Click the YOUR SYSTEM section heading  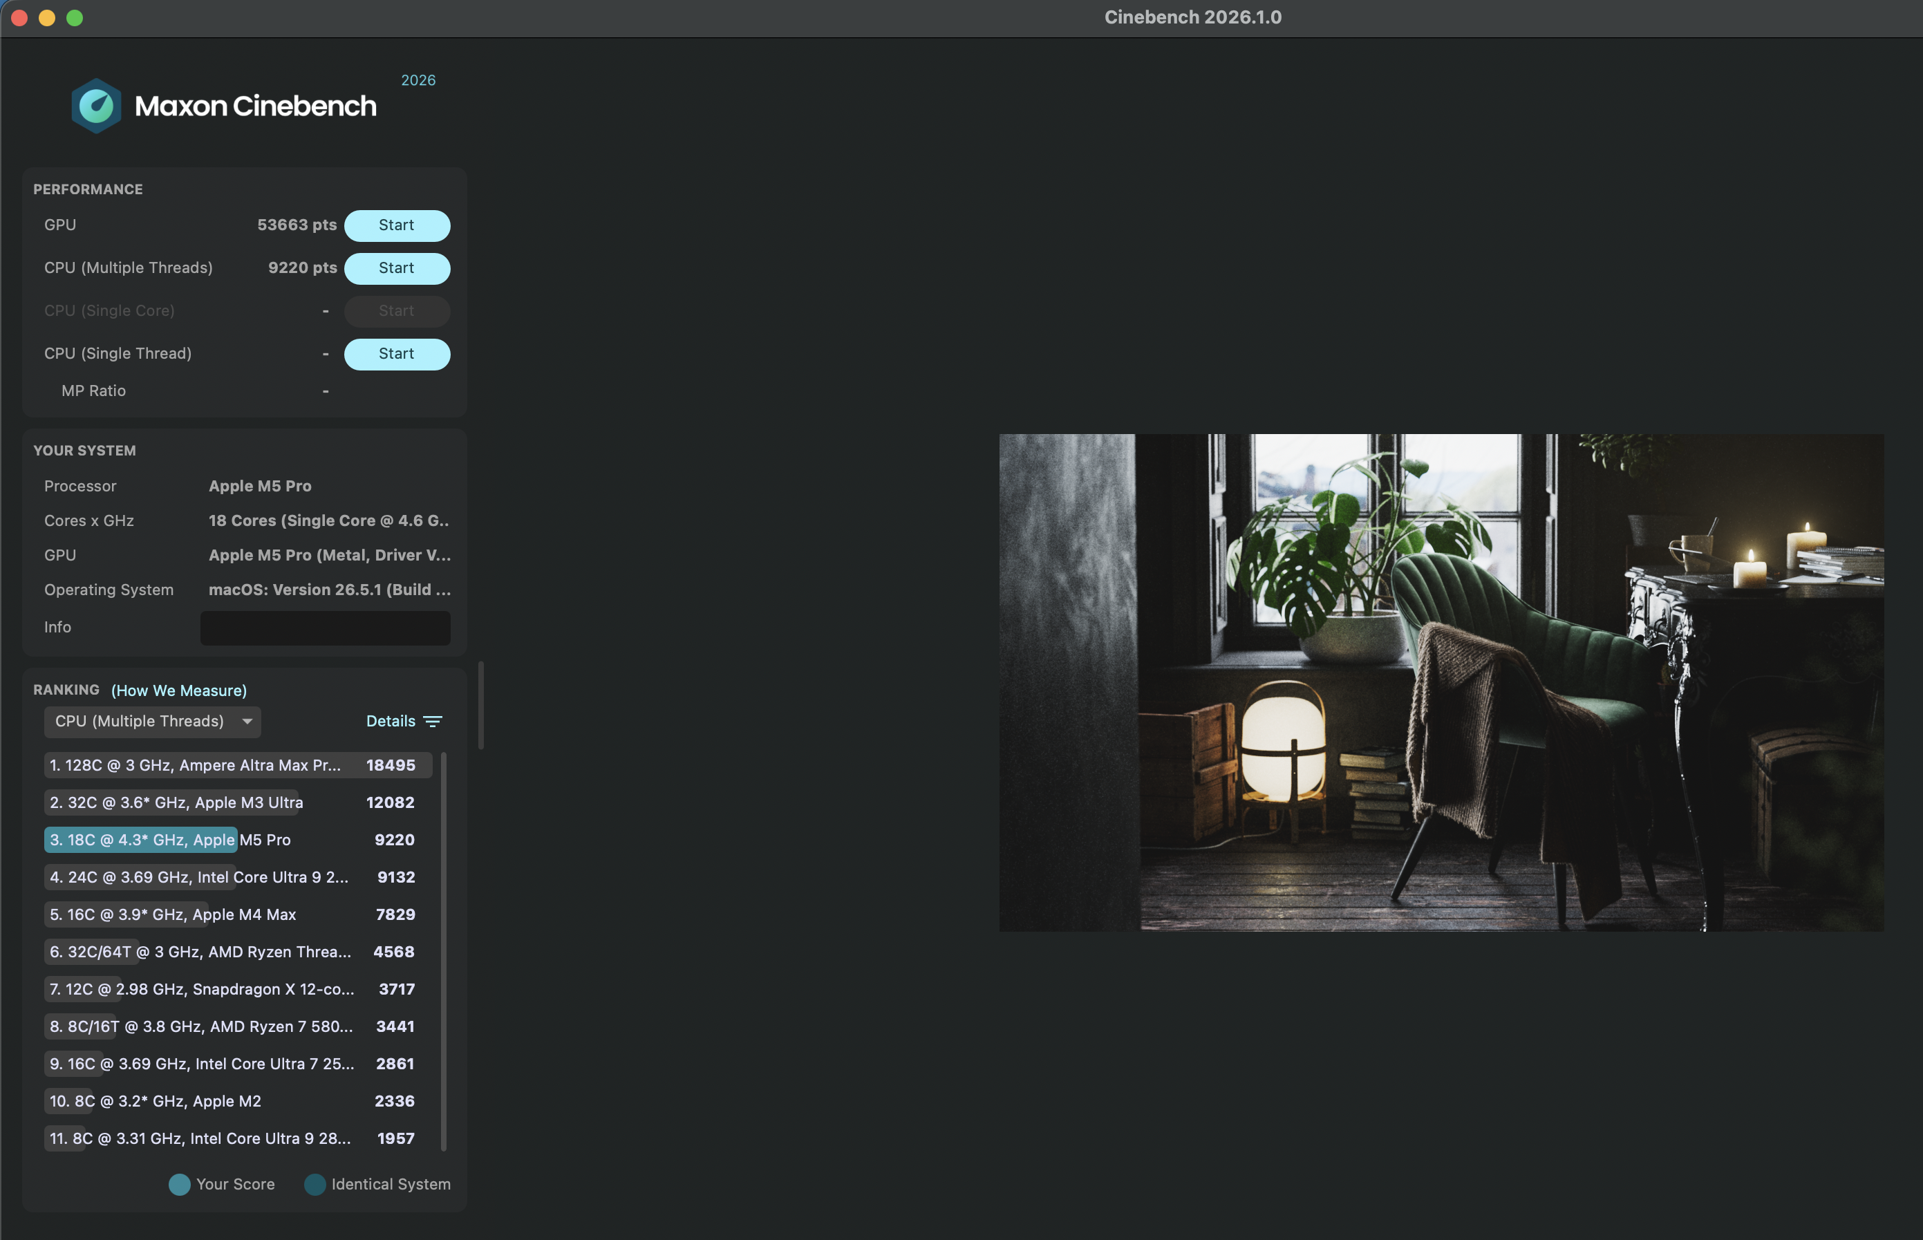point(84,451)
